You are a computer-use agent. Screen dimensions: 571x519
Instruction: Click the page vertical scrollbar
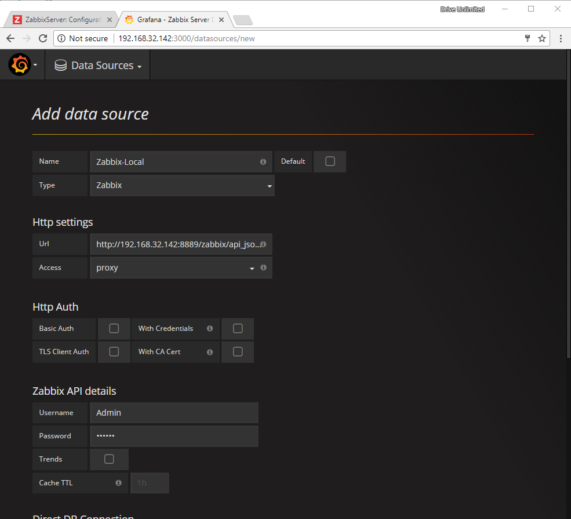569,204
